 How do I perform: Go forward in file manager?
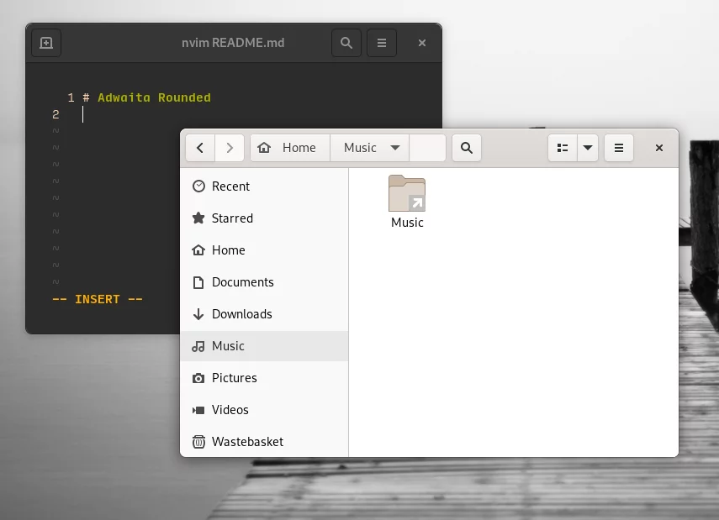pyautogui.click(x=230, y=148)
